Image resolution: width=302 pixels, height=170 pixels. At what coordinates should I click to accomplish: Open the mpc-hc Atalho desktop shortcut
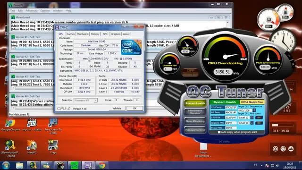point(32,125)
